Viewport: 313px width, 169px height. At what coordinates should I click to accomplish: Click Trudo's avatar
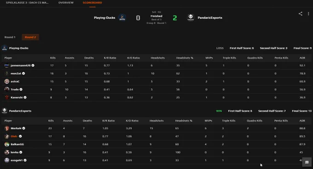(7, 89)
